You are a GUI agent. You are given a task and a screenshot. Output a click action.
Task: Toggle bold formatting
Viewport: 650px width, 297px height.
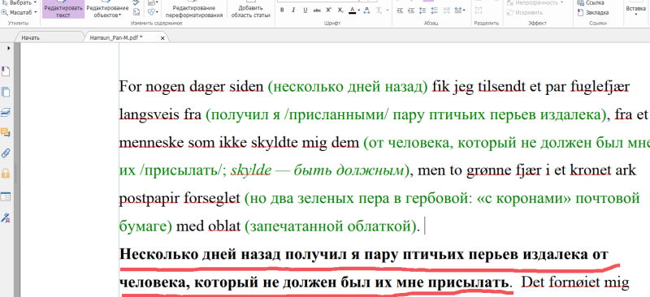[282, 10]
